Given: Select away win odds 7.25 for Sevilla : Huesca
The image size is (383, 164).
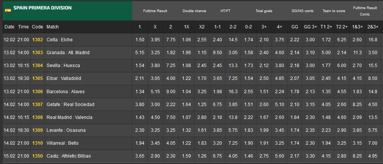Looking at the screenshot, I should [x=171, y=66].
